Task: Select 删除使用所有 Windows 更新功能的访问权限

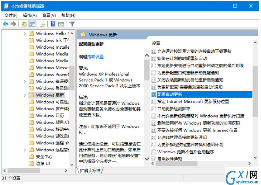Action: point(198,123)
